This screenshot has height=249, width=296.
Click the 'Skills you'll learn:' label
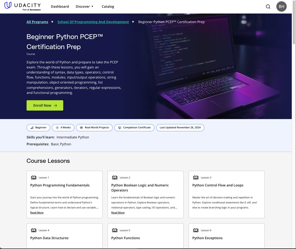tap(41, 137)
